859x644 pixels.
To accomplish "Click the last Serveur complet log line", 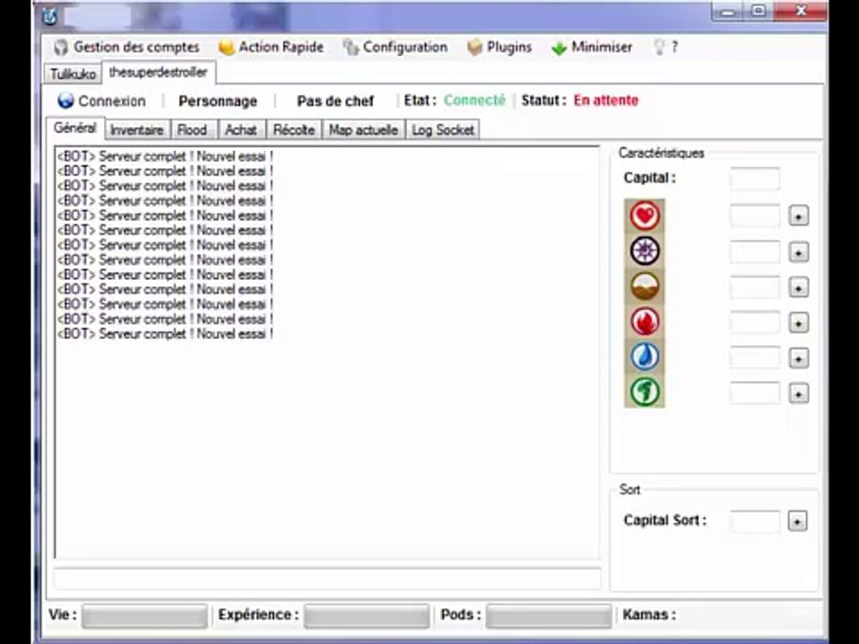I will coord(165,334).
